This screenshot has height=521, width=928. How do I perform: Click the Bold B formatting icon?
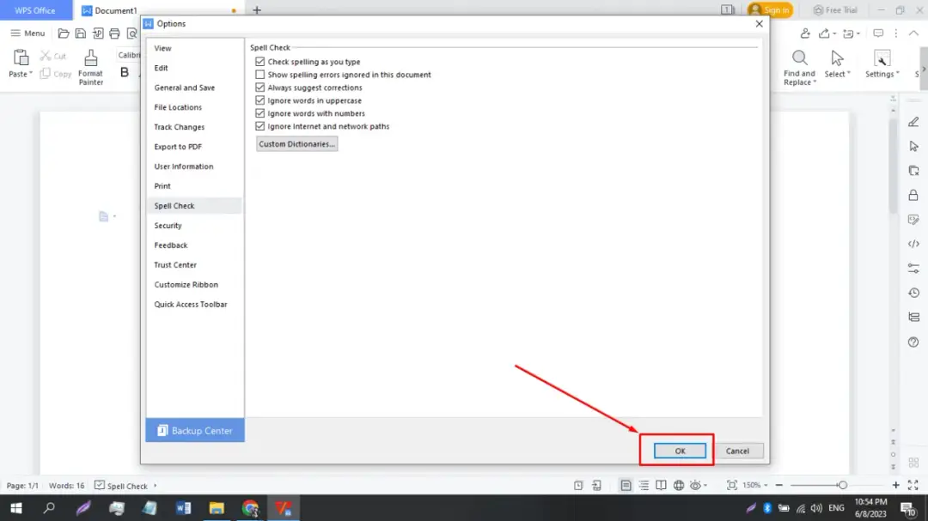coord(125,73)
